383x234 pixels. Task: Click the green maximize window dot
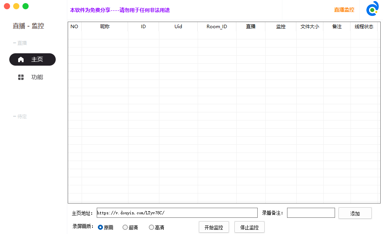(26, 6)
